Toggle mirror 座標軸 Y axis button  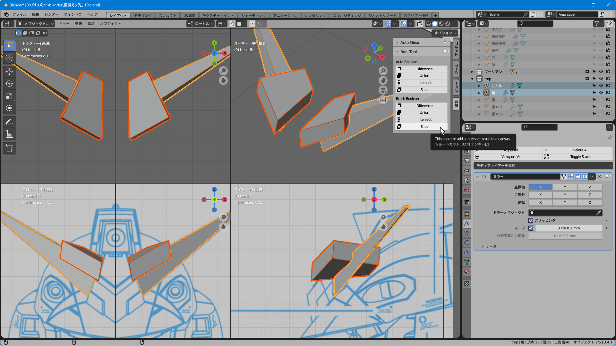[565, 187]
